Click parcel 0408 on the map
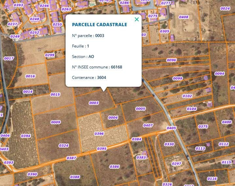Viewport: 235px width, 186px height. (184, 17)
